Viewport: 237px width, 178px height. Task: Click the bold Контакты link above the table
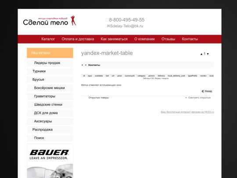pyautogui.click(x=94, y=65)
